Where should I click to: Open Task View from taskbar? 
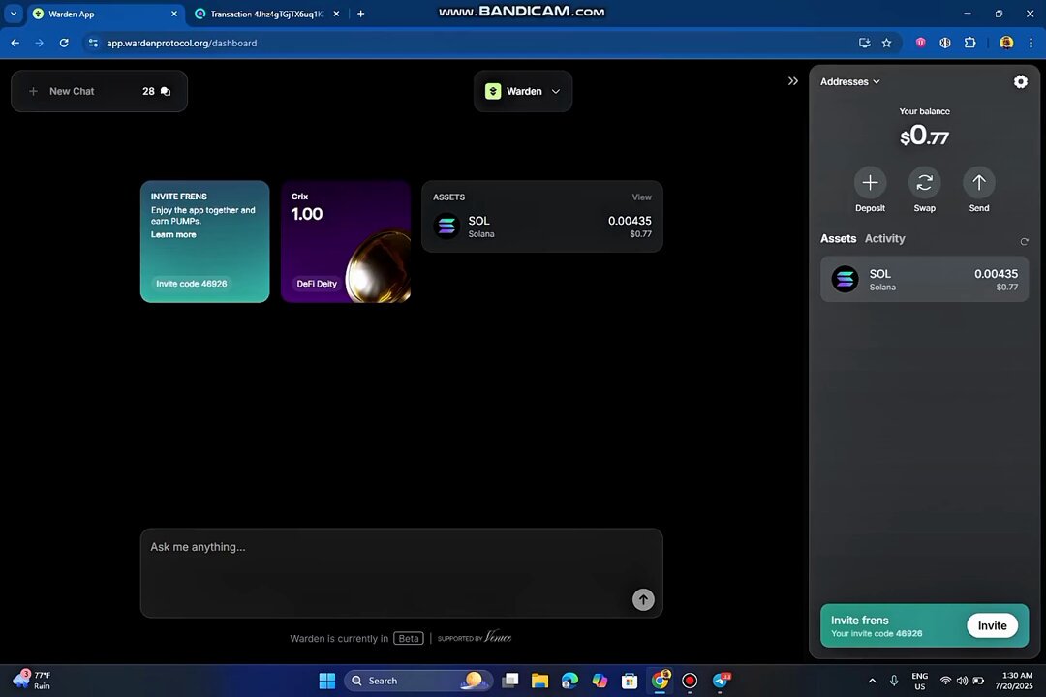[510, 681]
